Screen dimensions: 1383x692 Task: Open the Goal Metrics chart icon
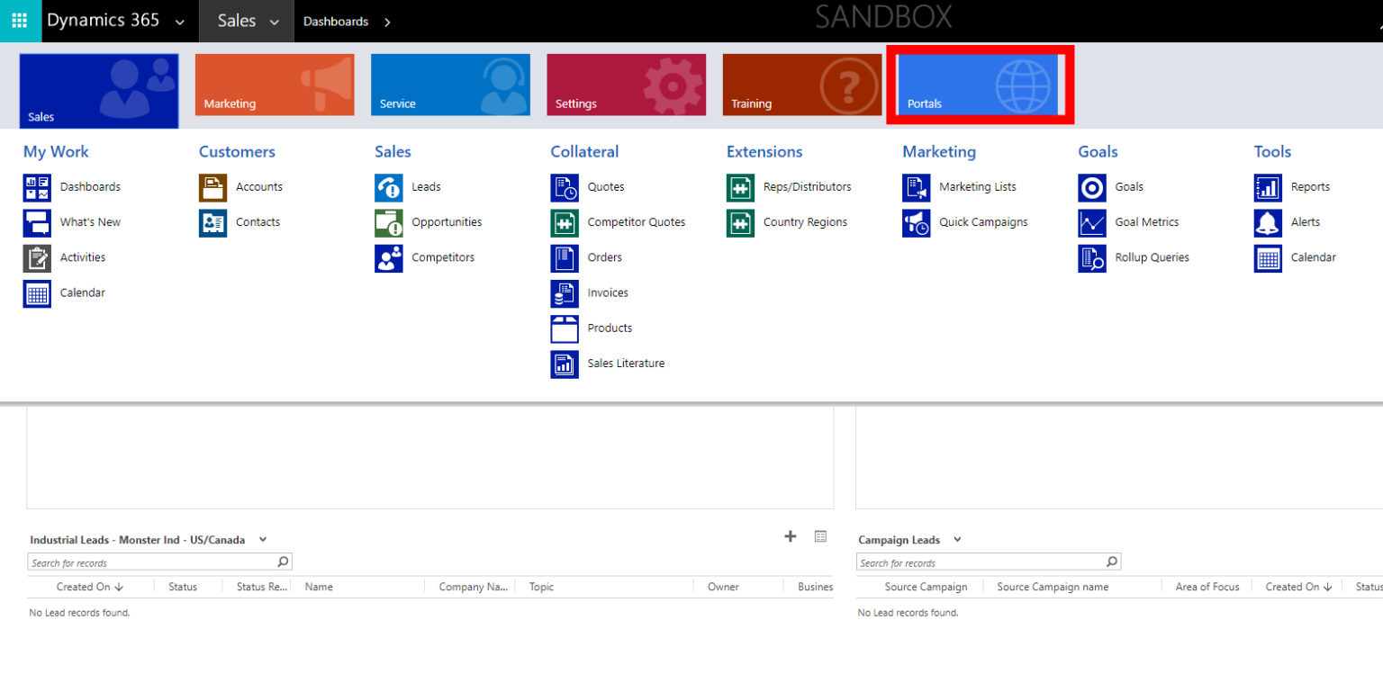point(1092,222)
